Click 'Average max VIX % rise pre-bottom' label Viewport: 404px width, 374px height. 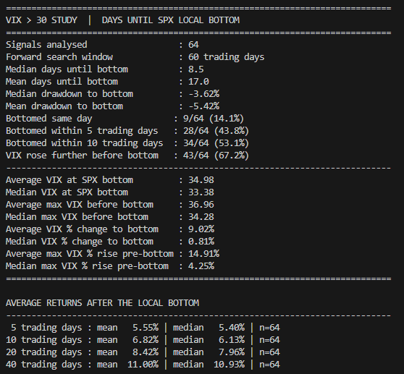[x=89, y=254]
